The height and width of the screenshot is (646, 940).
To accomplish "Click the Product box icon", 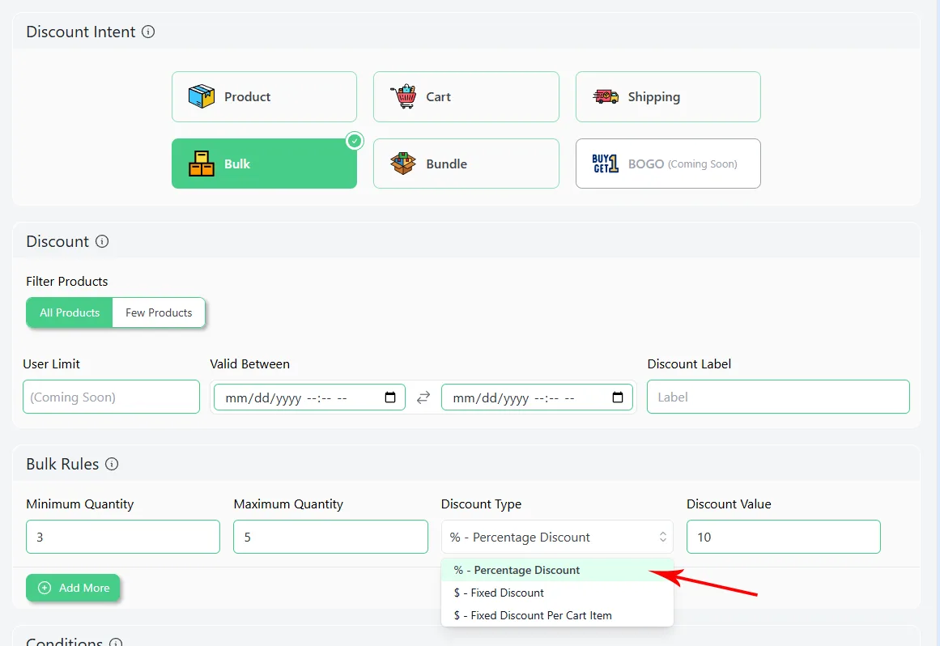I will point(202,96).
